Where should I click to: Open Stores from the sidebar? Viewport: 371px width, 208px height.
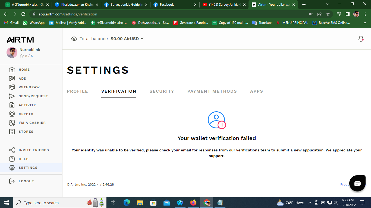[26, 132]
